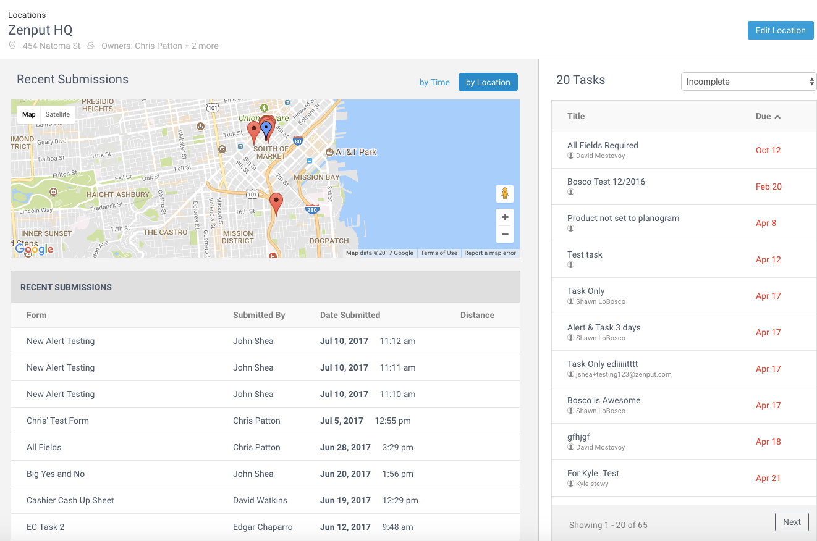The height and width of the screenshot is (541, 817).
Task: Click location pin icon beside 454 Natoma St
Action: pyautogui.click(x=12, y=46)
